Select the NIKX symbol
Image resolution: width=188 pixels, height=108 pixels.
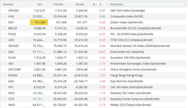tap(12, 105)
